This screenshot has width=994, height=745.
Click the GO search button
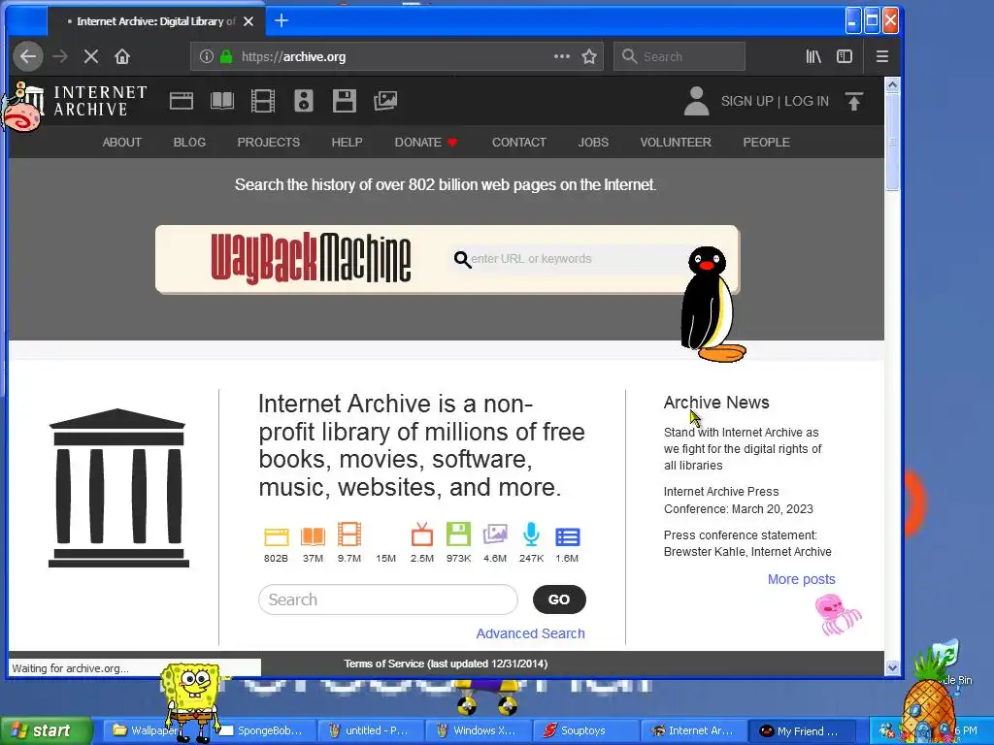point(559,599)
